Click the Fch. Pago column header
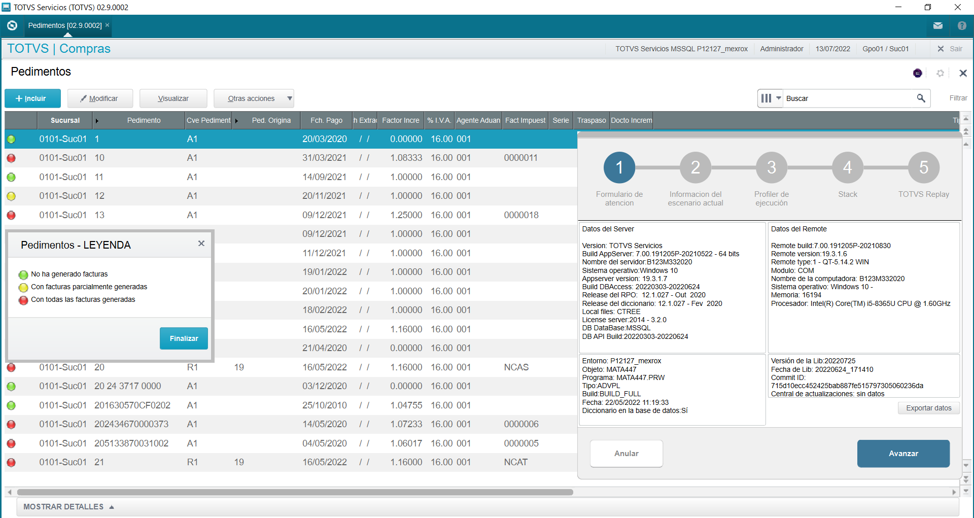This screenshot has height=518, width=974. click(326, 120)
